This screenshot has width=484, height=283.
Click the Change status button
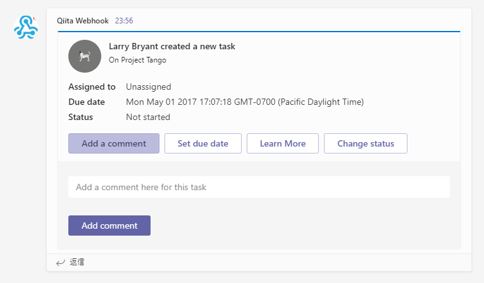coord(366,143)
